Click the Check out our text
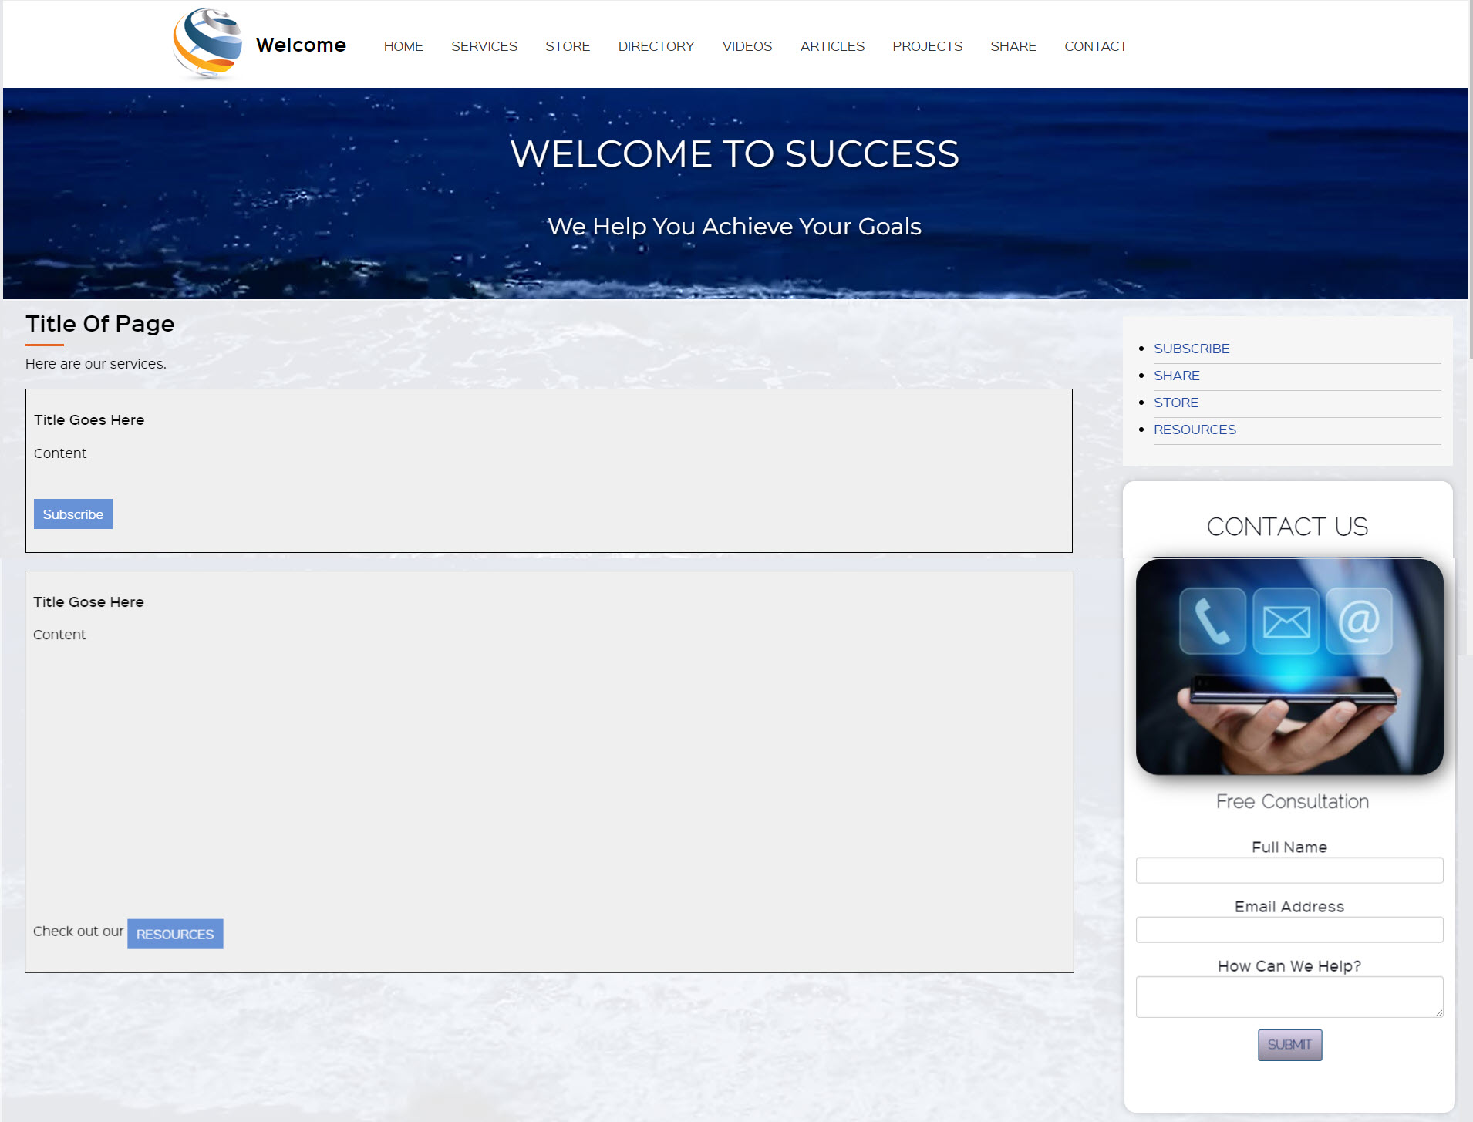The height and width of the screenshot is (1122, 1473). click(78, 932)
